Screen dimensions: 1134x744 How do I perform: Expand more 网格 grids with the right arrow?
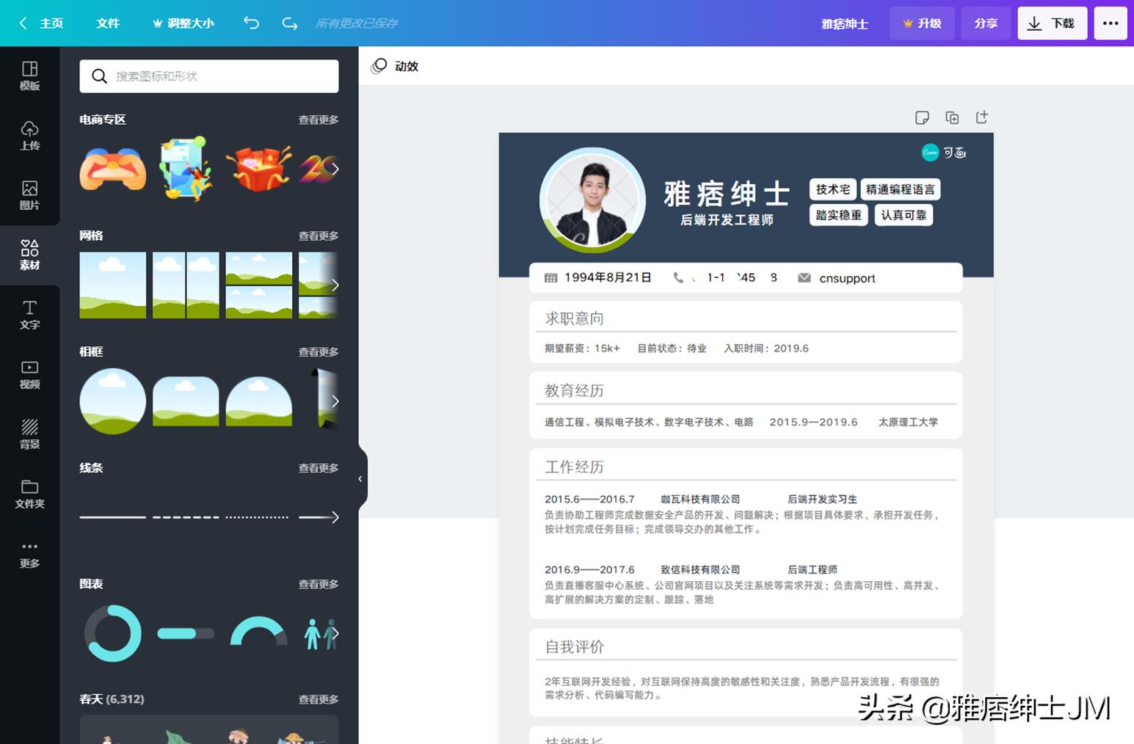click(x=335, y=285)
